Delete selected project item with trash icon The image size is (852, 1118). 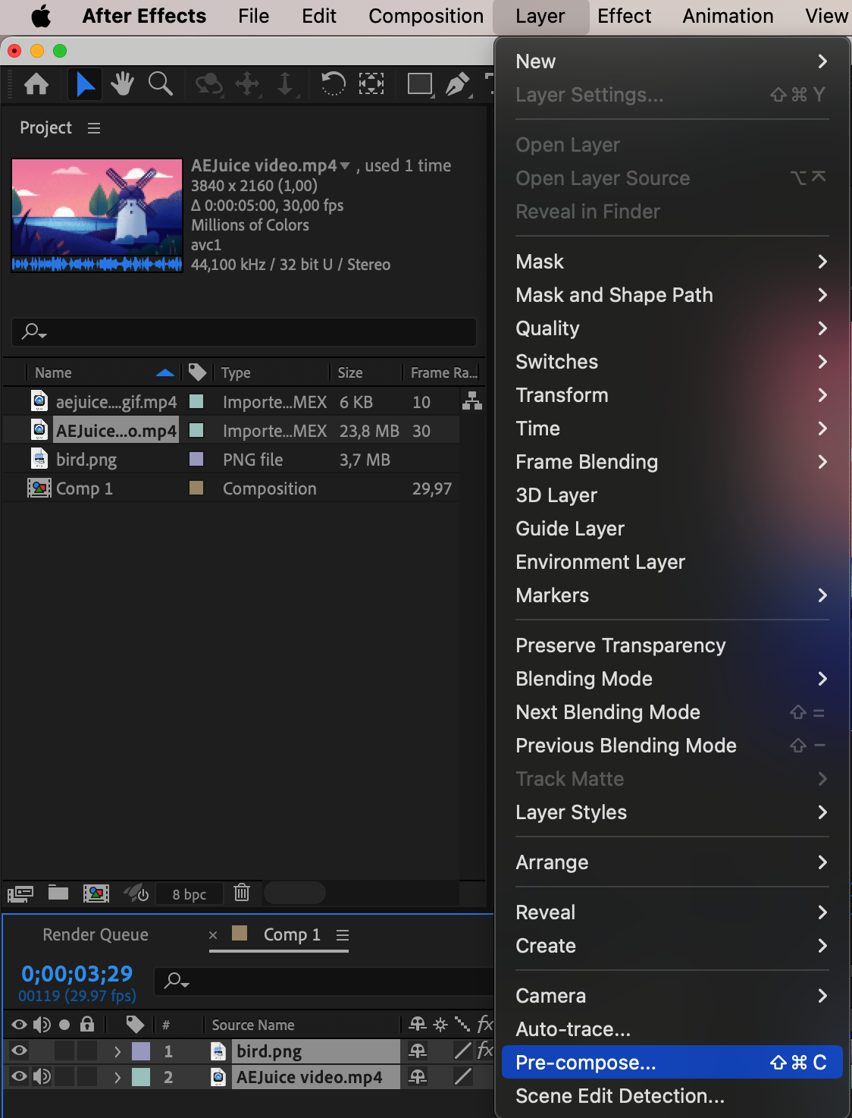pos(242,893)
